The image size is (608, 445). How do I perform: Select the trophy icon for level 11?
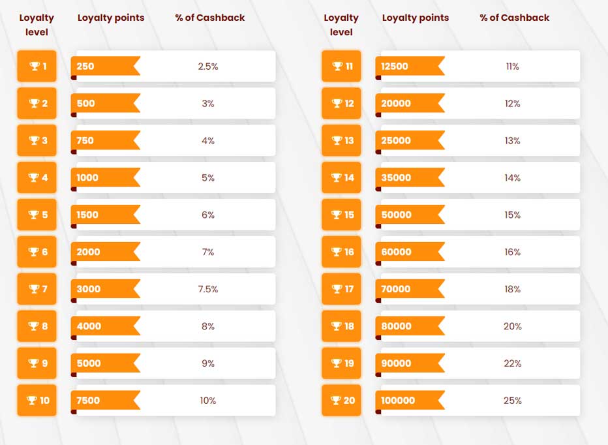(337, 67)
